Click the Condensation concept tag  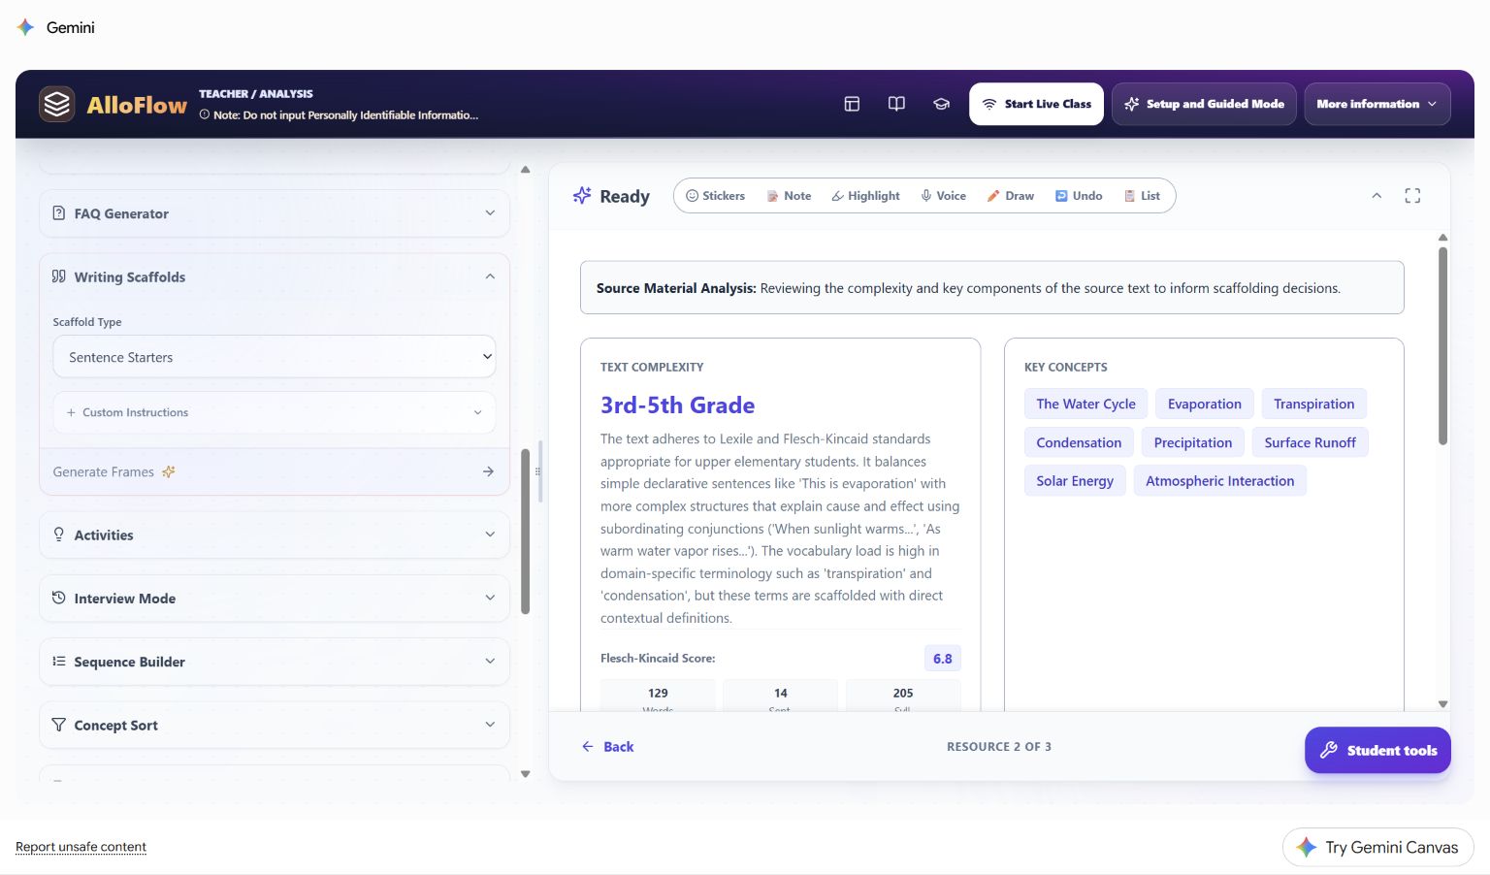click(1079, 442)
